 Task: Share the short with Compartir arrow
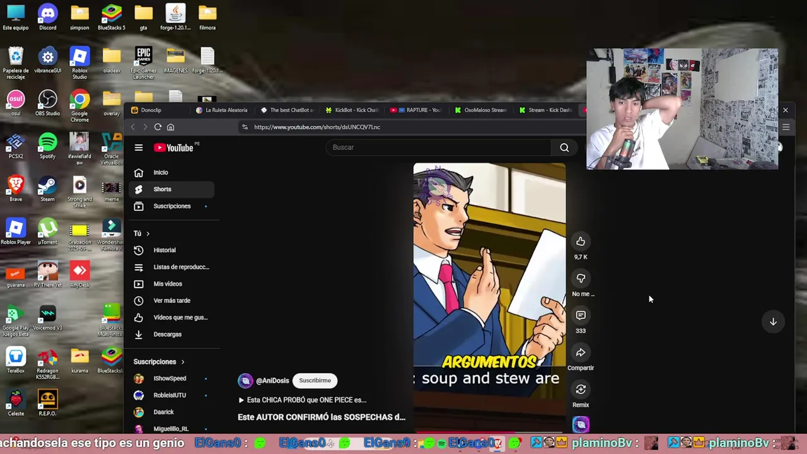tap(581, 352)
